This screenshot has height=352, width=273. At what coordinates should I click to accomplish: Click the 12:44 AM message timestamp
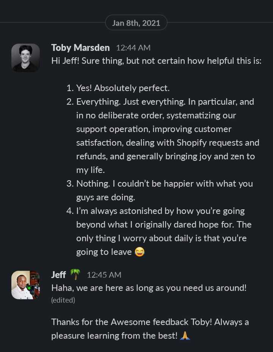[133, 48]
